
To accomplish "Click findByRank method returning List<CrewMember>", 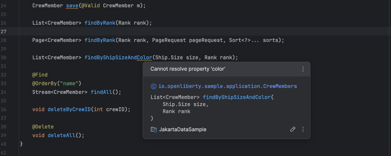I will point(100,23).
